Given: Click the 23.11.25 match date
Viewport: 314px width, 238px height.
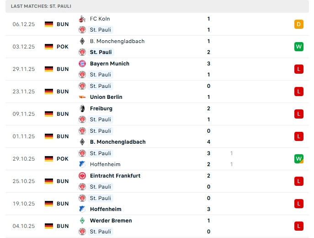Looking at the screenshot, I should coord(24,92).
